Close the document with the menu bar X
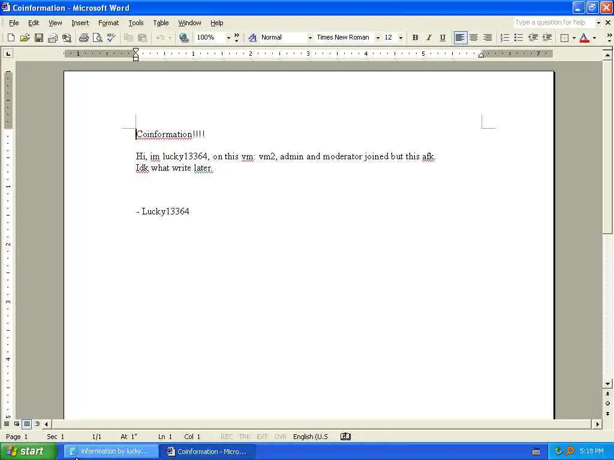 pos(608,23)
